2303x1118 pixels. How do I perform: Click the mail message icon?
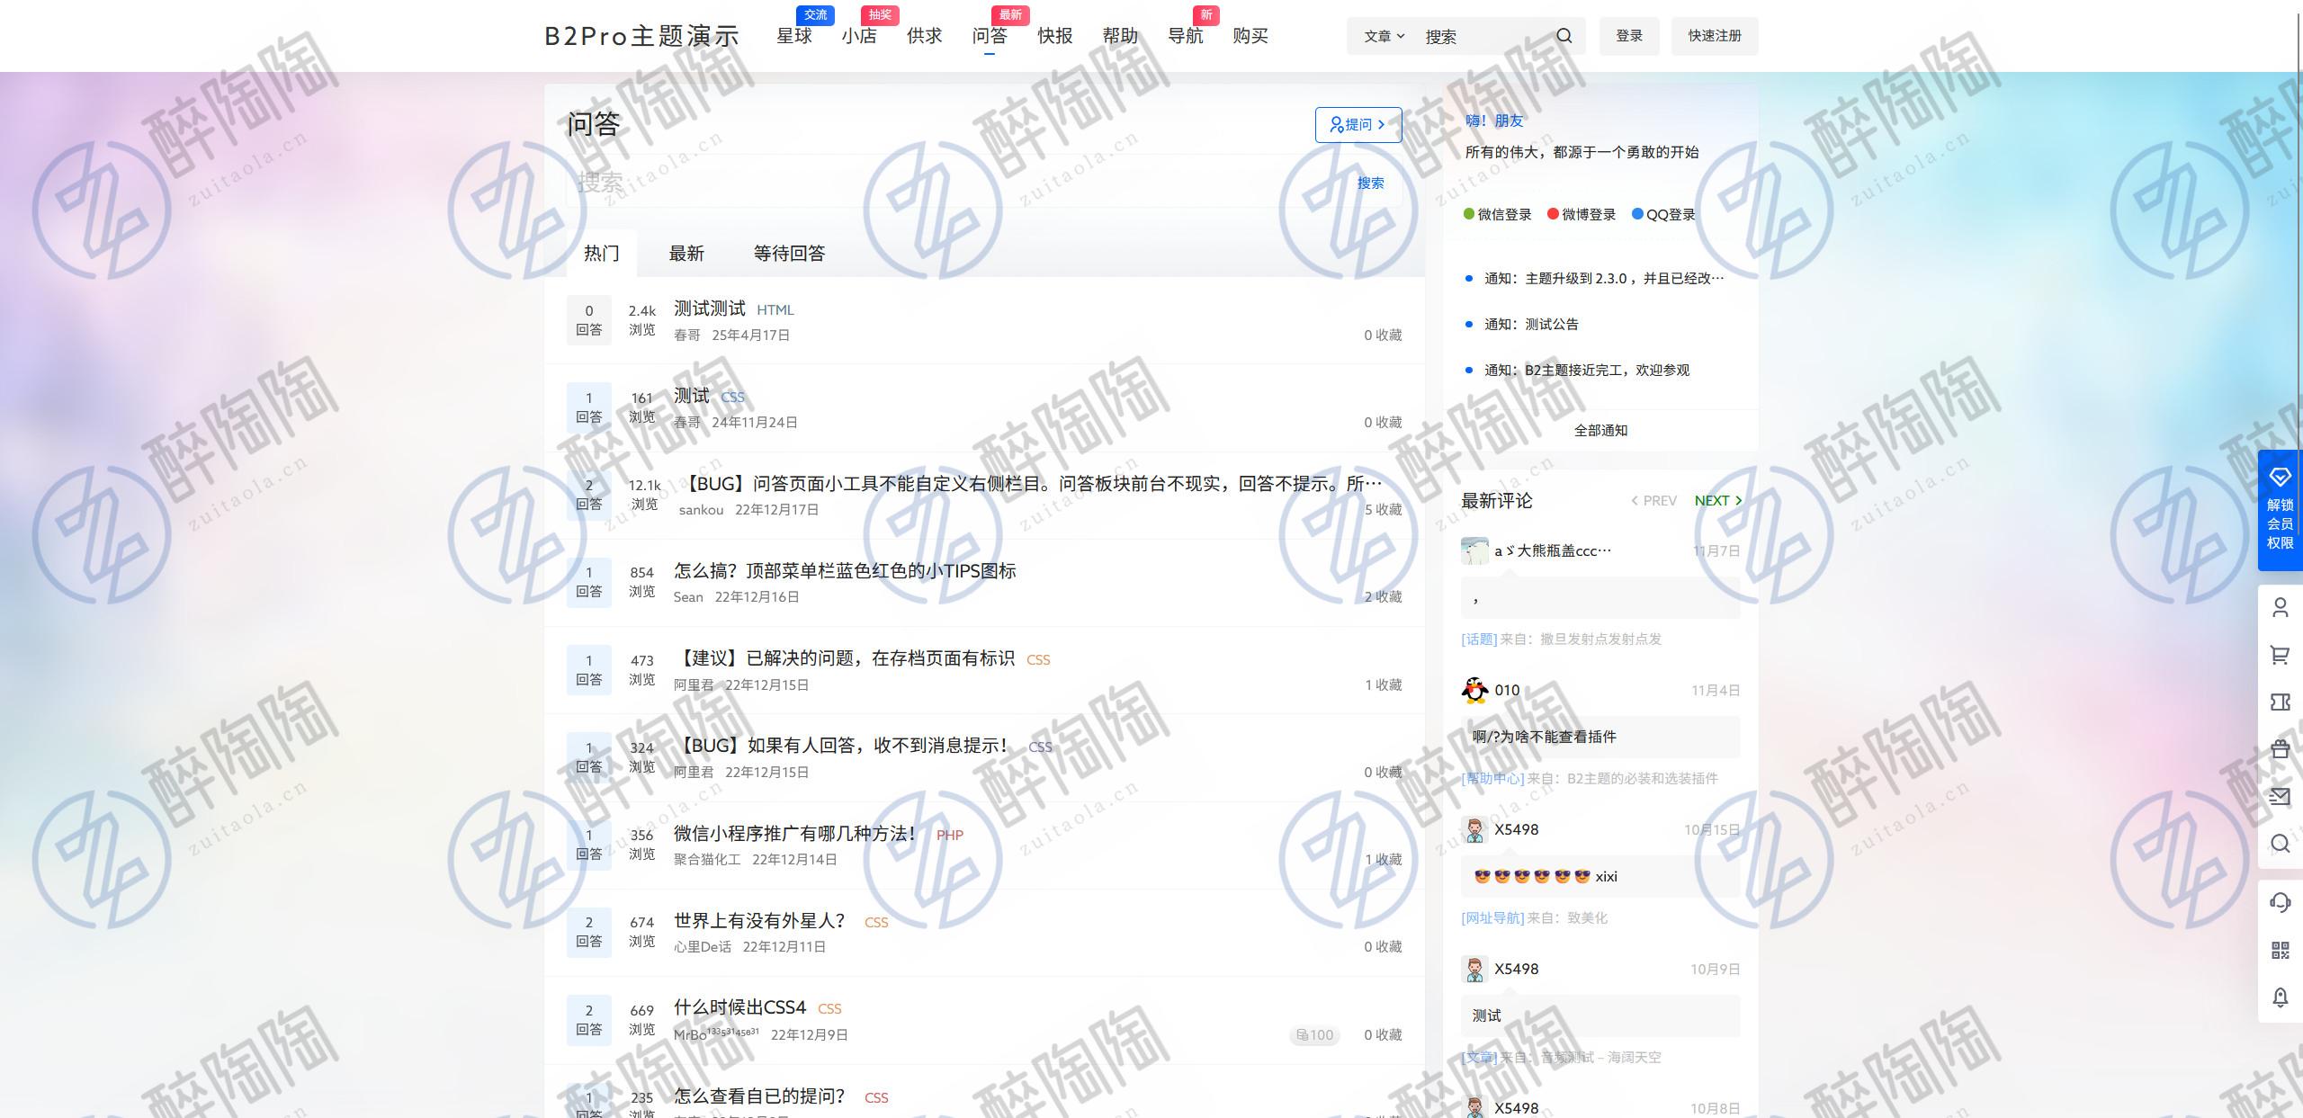[x=2280, y=796]
